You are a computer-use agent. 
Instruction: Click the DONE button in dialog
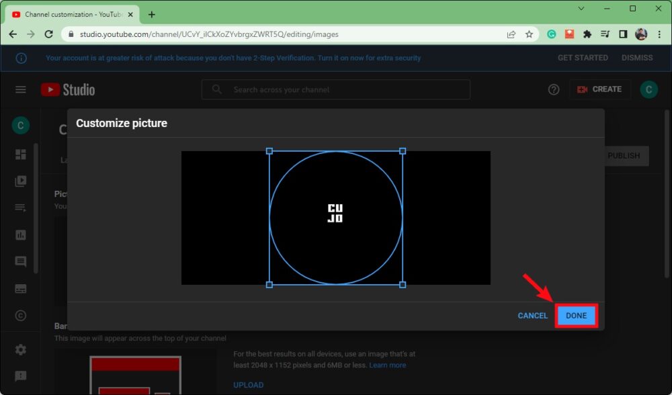pos(576,316)
